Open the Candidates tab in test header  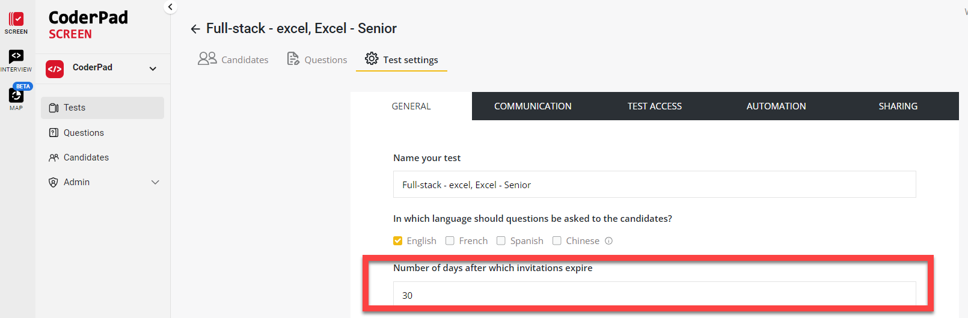233,60
